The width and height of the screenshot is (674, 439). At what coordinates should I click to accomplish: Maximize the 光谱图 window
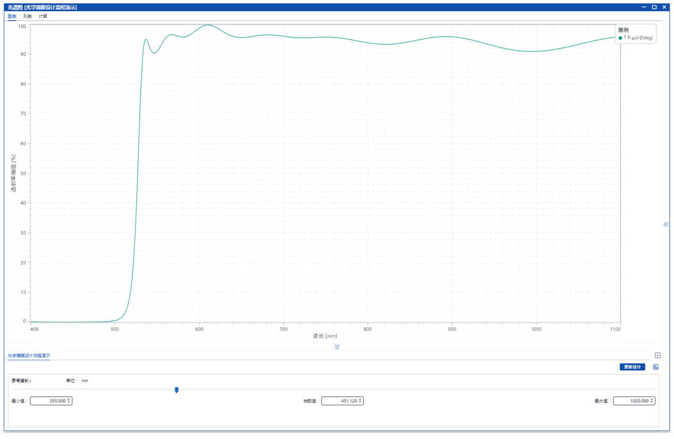pyautogui.click(x=654, y=7)
